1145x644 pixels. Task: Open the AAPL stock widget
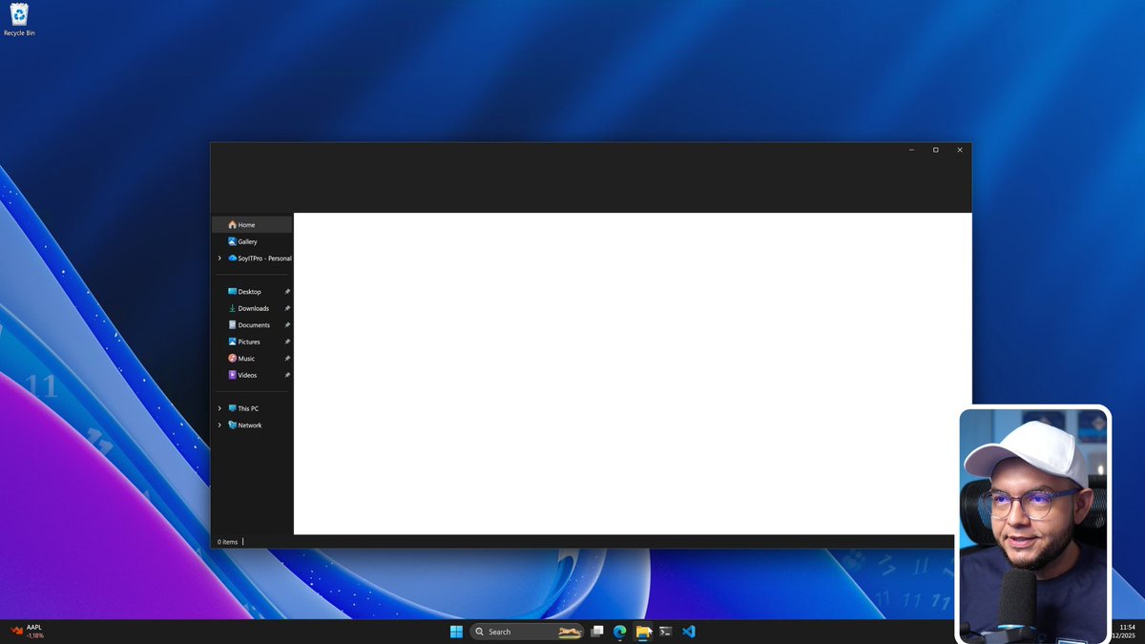click(x=27, y=631)
